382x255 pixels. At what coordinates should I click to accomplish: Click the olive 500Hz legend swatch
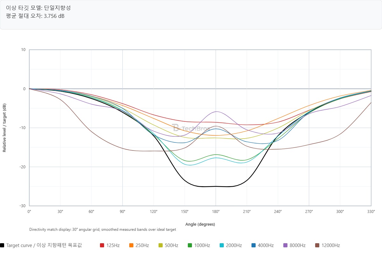[161, 245]
